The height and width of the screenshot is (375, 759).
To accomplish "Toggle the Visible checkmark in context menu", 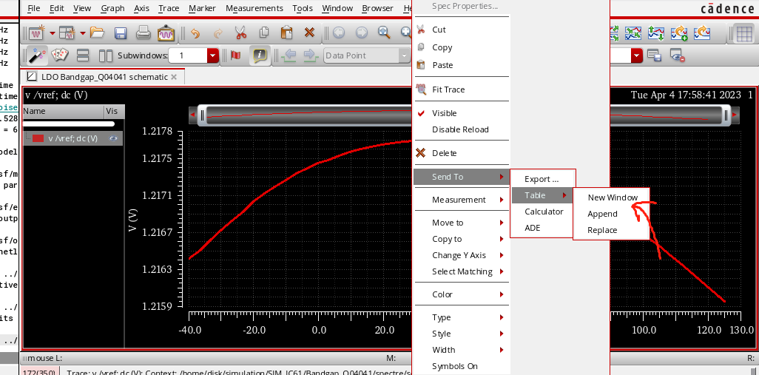I will 444,113.
